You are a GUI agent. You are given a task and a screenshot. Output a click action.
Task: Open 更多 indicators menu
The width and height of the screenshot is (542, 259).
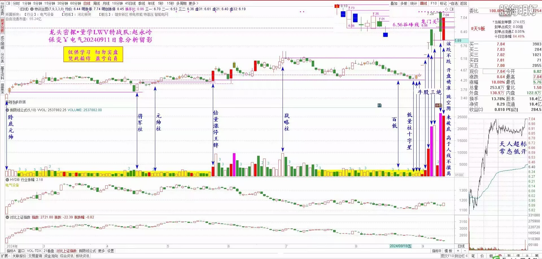pyautogui.click(x=101, y=251)
